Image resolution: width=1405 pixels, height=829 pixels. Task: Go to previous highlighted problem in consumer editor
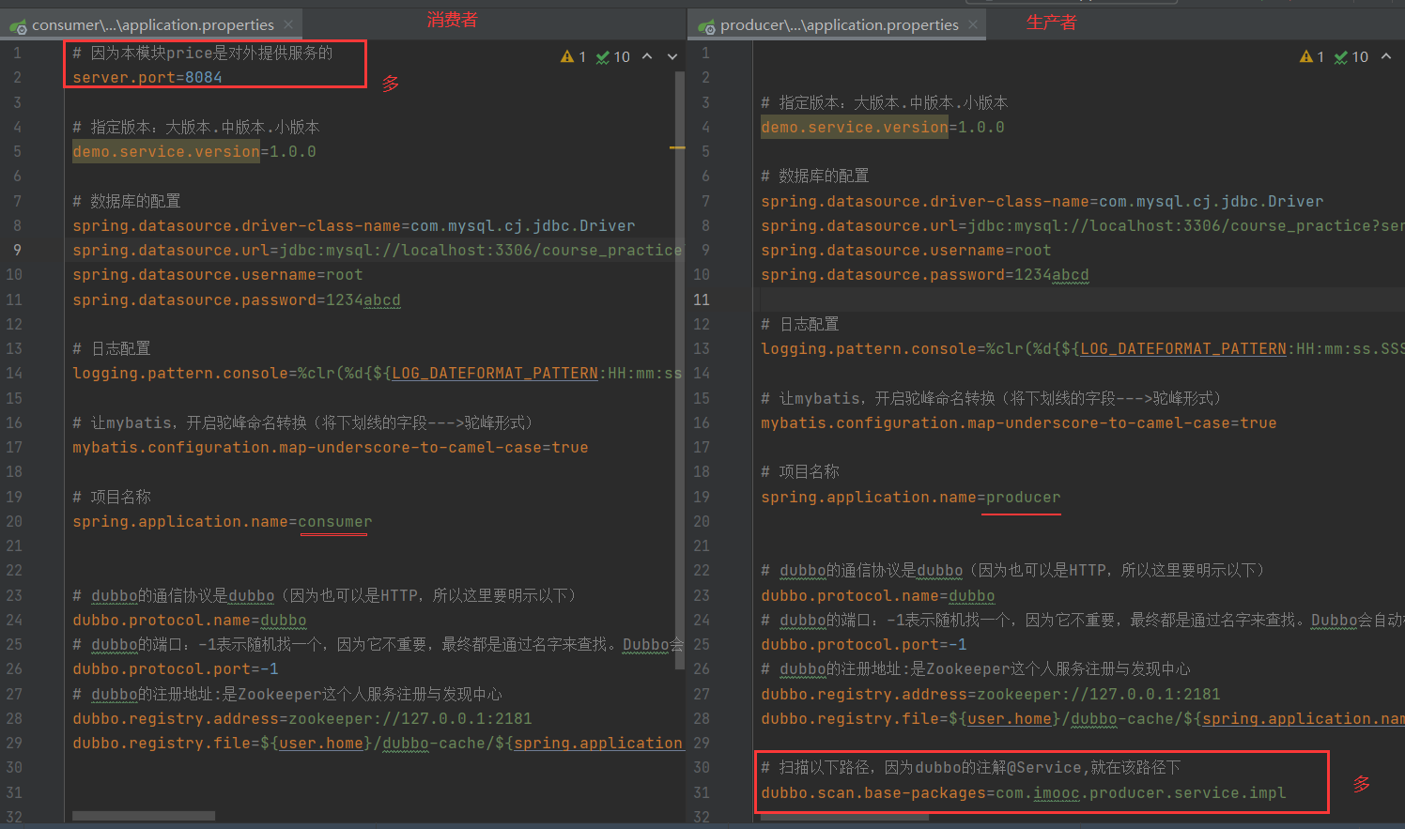(647, 56)
